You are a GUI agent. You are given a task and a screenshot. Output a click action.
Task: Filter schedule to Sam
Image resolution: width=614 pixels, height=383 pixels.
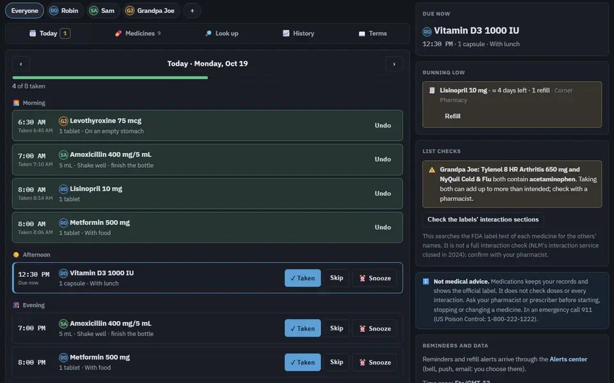pyautogui.click(x=102, y=11)
